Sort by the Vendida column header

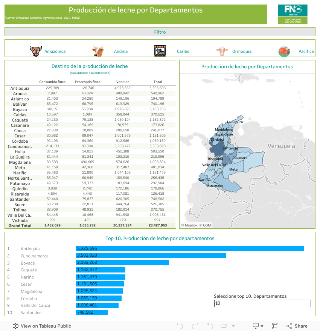tap(123, 82)
